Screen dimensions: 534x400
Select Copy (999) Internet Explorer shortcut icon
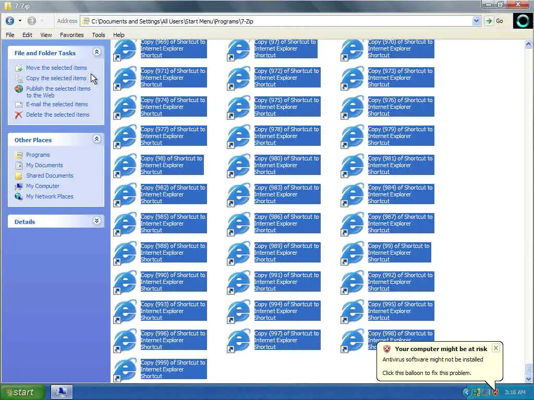tap(125, 371)
